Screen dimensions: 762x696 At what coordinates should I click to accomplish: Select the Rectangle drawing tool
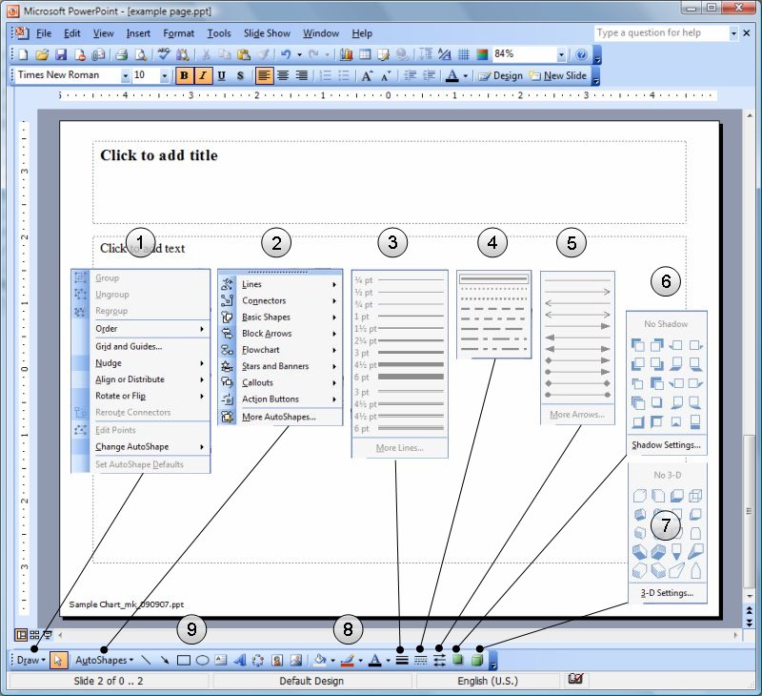184,660
